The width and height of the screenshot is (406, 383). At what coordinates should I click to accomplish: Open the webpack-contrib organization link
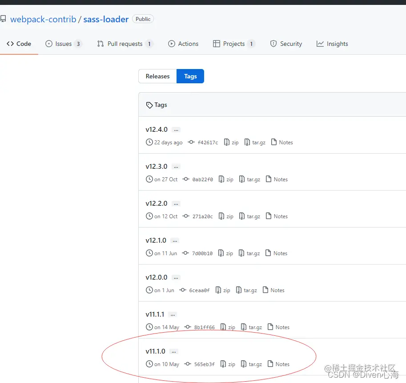click(43, 19)
